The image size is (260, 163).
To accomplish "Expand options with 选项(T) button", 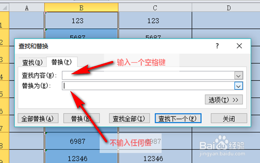I will pos(224,100).
